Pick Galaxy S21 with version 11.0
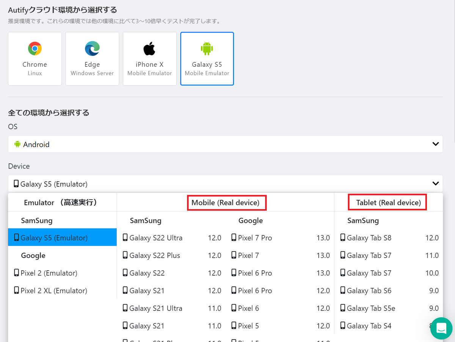Screen dimensions: 455x342 [172, 326]
